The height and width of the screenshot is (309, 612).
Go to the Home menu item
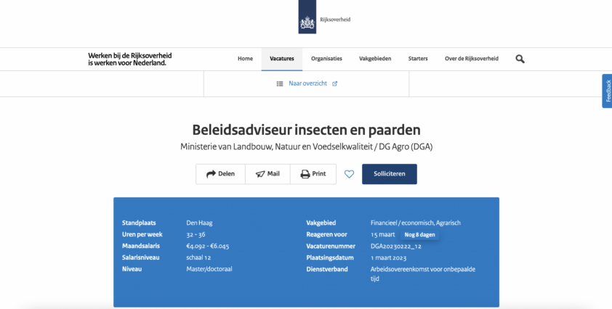[245, 59]
